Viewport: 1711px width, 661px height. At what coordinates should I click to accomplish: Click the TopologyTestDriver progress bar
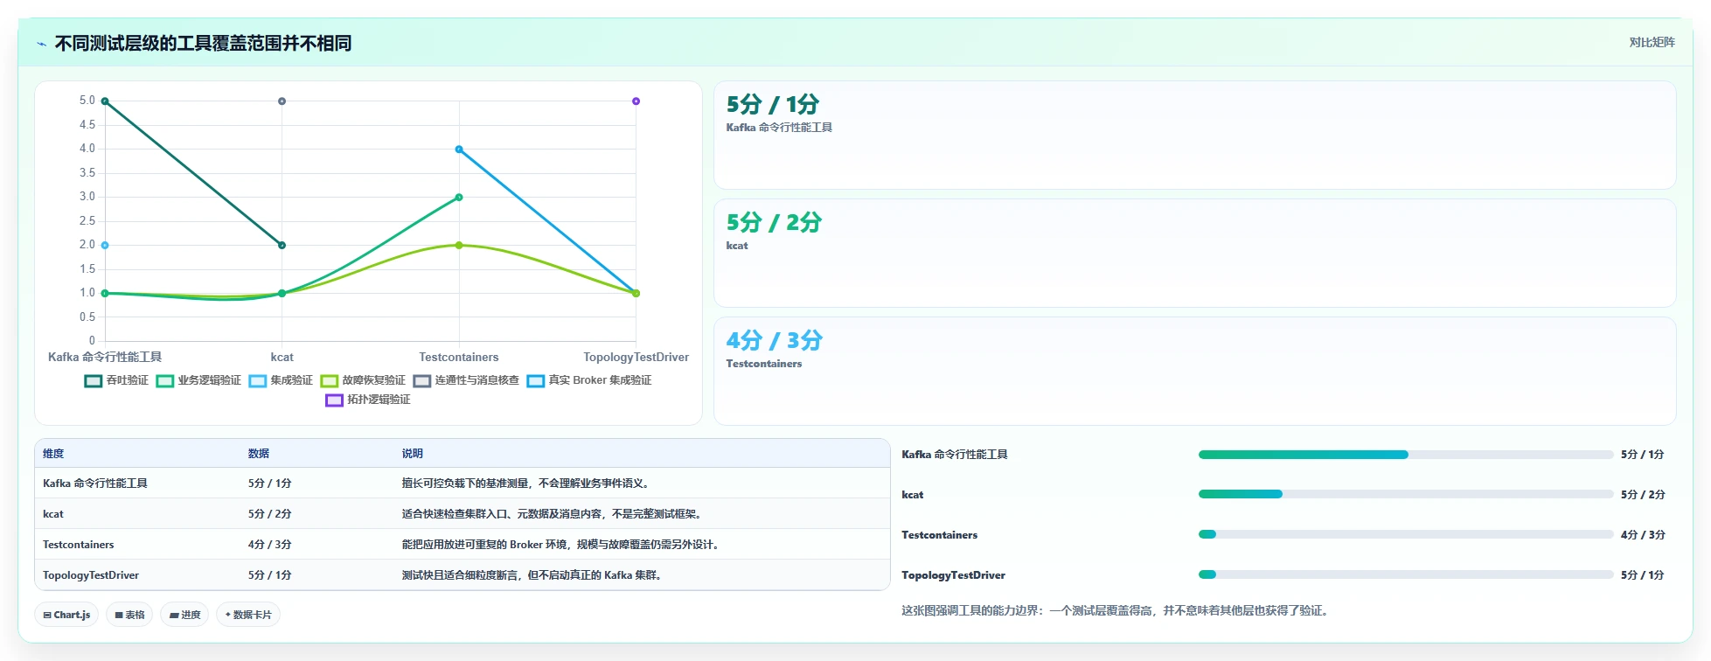click(1406, 575)
